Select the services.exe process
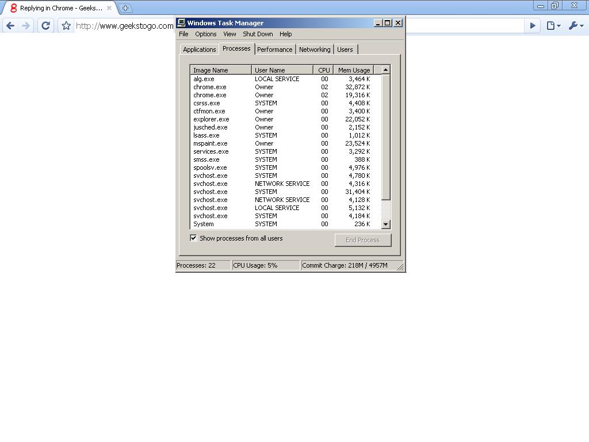Screen dimensions: 589x442 tap(285, 151)
